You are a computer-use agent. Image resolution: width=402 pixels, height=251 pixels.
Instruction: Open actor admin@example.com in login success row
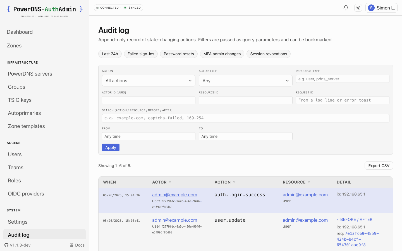pos(174,195)
